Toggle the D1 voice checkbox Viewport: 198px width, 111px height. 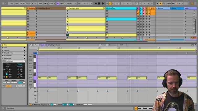6,72
